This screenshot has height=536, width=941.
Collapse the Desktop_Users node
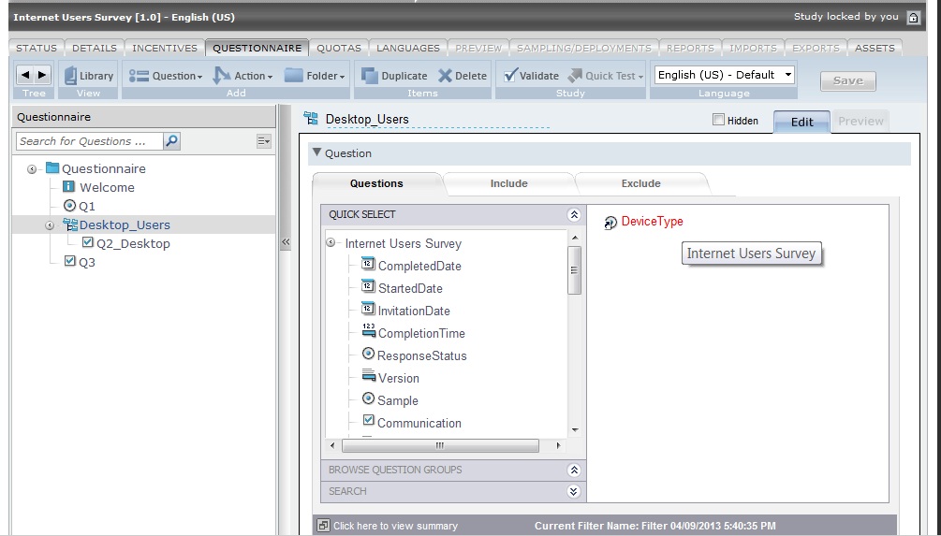50,225
